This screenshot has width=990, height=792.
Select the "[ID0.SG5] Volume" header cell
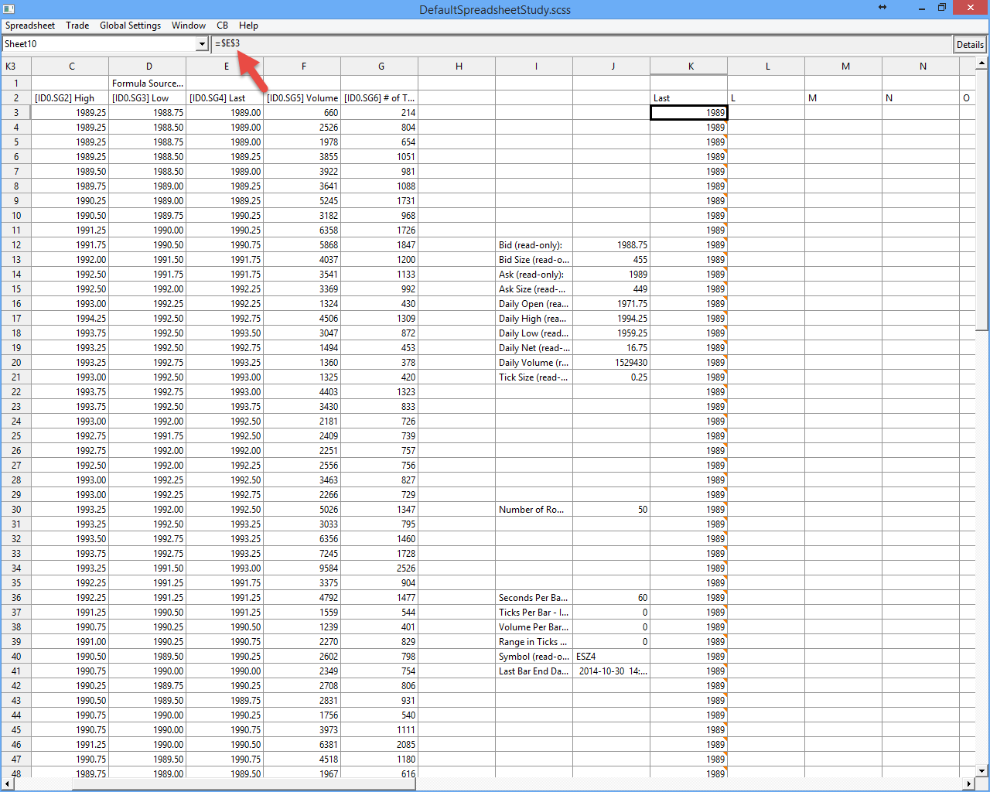(302, 98)
